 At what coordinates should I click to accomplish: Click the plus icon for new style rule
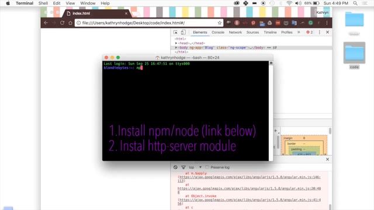(275, 131)
